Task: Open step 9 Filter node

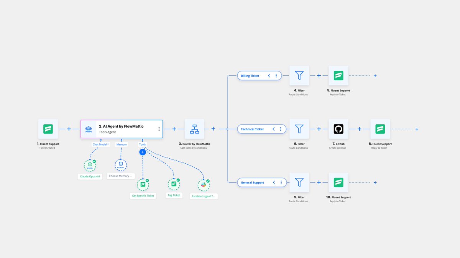Action: (x=299, y=182)
